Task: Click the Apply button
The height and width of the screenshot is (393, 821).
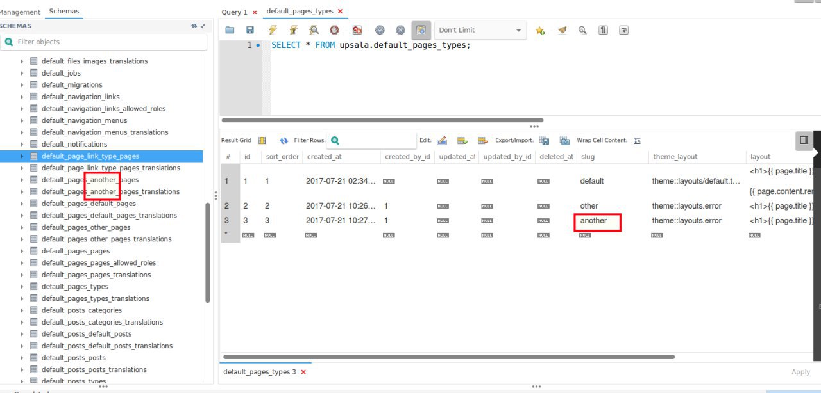Action: (x=800, y=372)
